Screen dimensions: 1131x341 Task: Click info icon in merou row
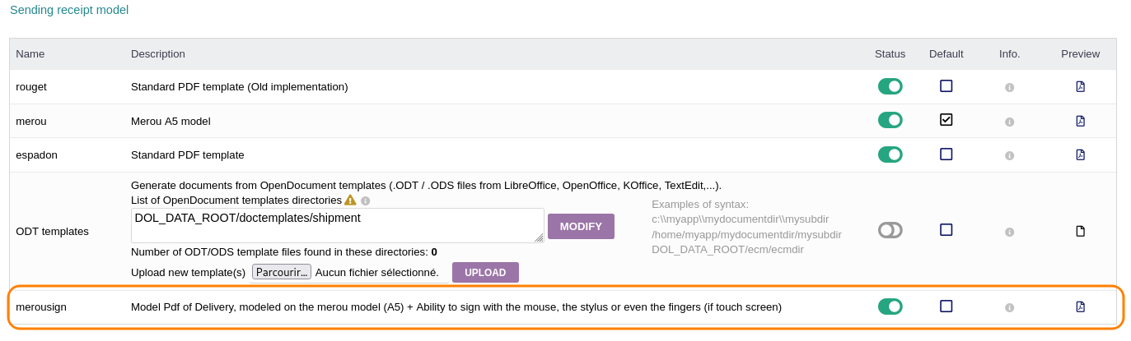pyautogui.click(x=1009, y=122)
